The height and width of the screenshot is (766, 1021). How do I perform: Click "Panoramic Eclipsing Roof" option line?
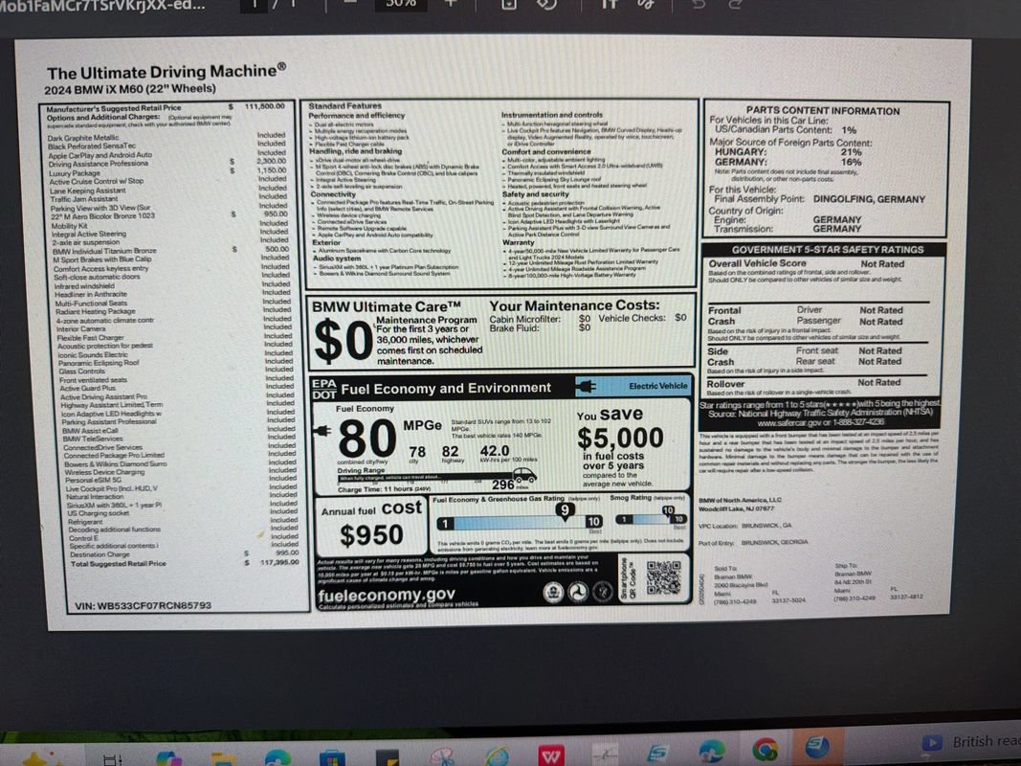(x=99, y=363)
